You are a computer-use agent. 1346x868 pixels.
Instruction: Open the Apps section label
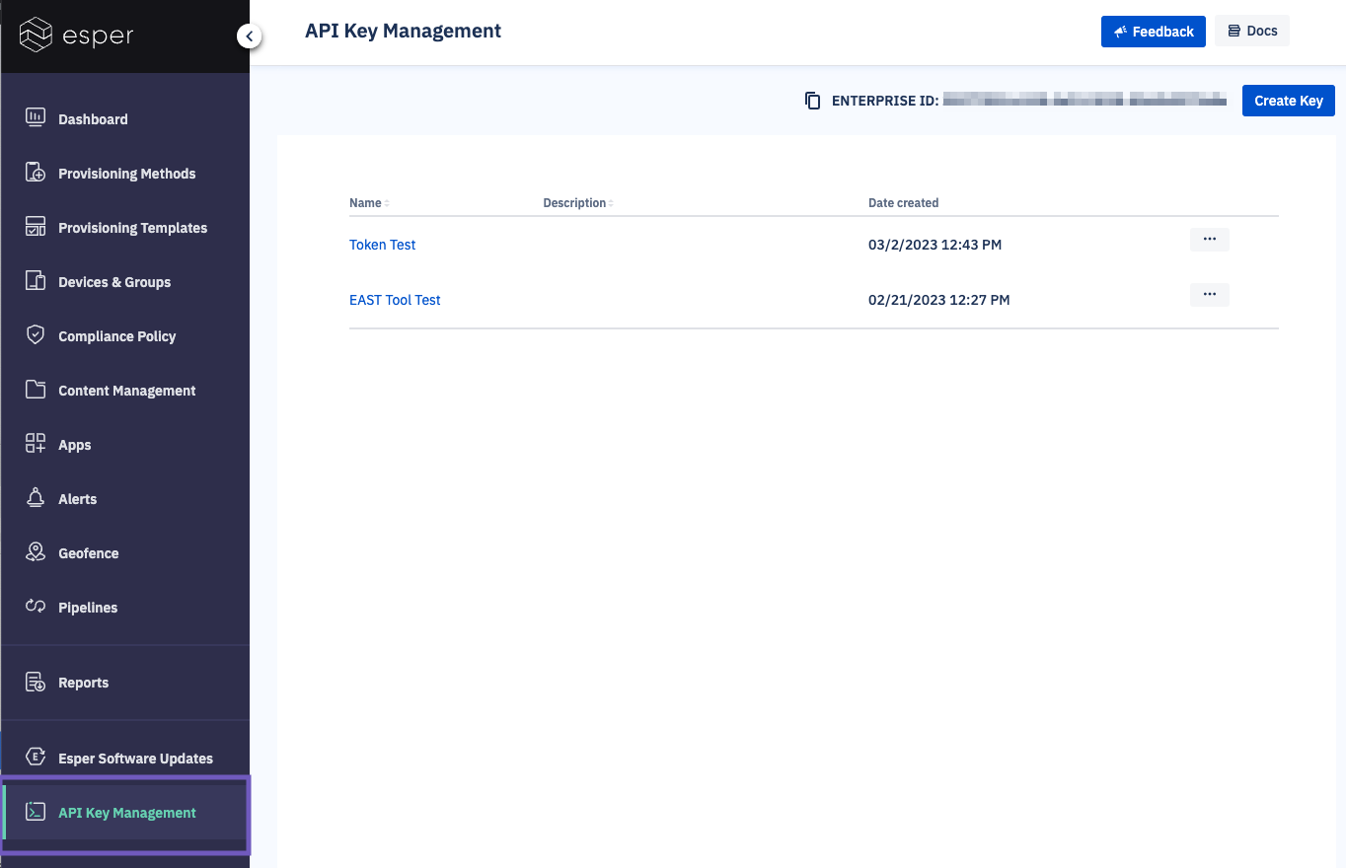click(x=74, y=445)
